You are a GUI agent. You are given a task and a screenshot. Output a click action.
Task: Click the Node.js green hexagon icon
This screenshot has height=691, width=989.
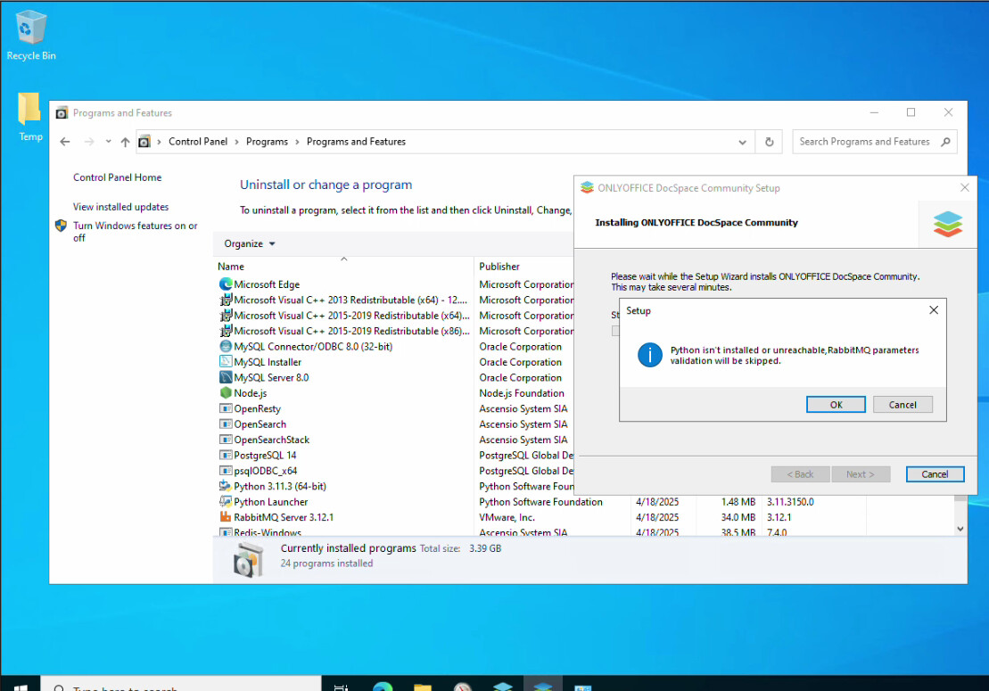point(225,393)
